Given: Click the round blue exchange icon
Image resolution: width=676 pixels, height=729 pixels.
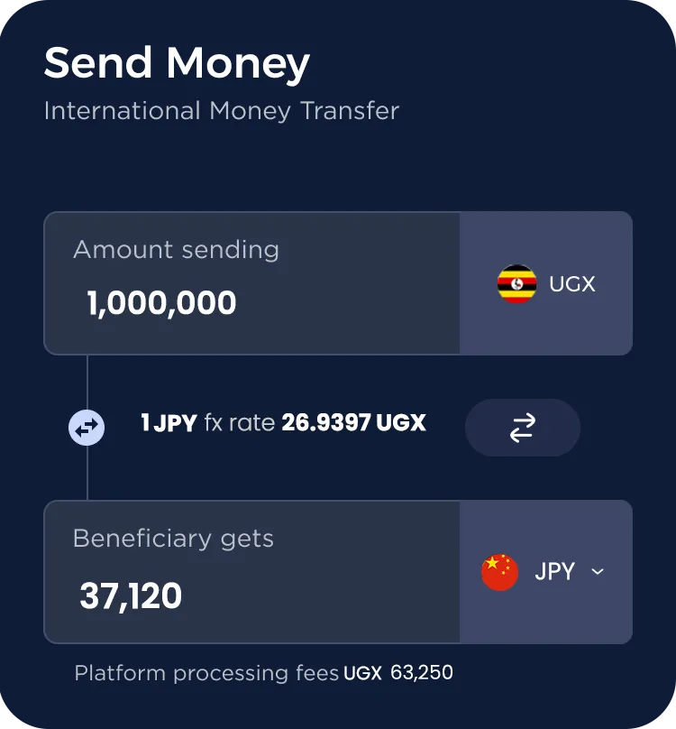Looking at the screenshot, I should [87, 428].
